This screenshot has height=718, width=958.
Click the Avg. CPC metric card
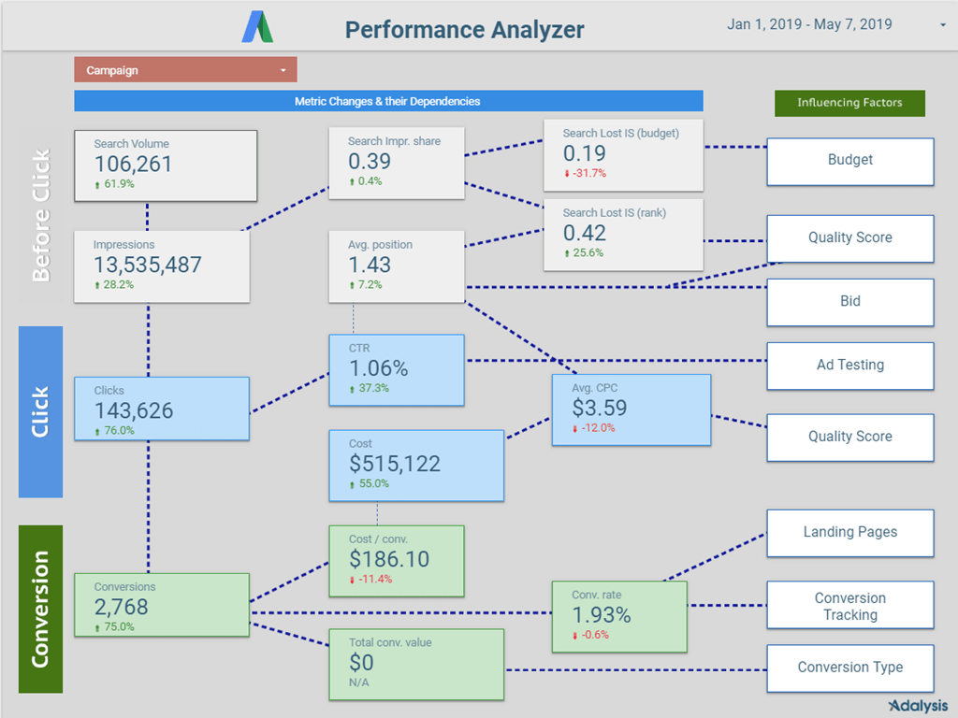point(631,409)
